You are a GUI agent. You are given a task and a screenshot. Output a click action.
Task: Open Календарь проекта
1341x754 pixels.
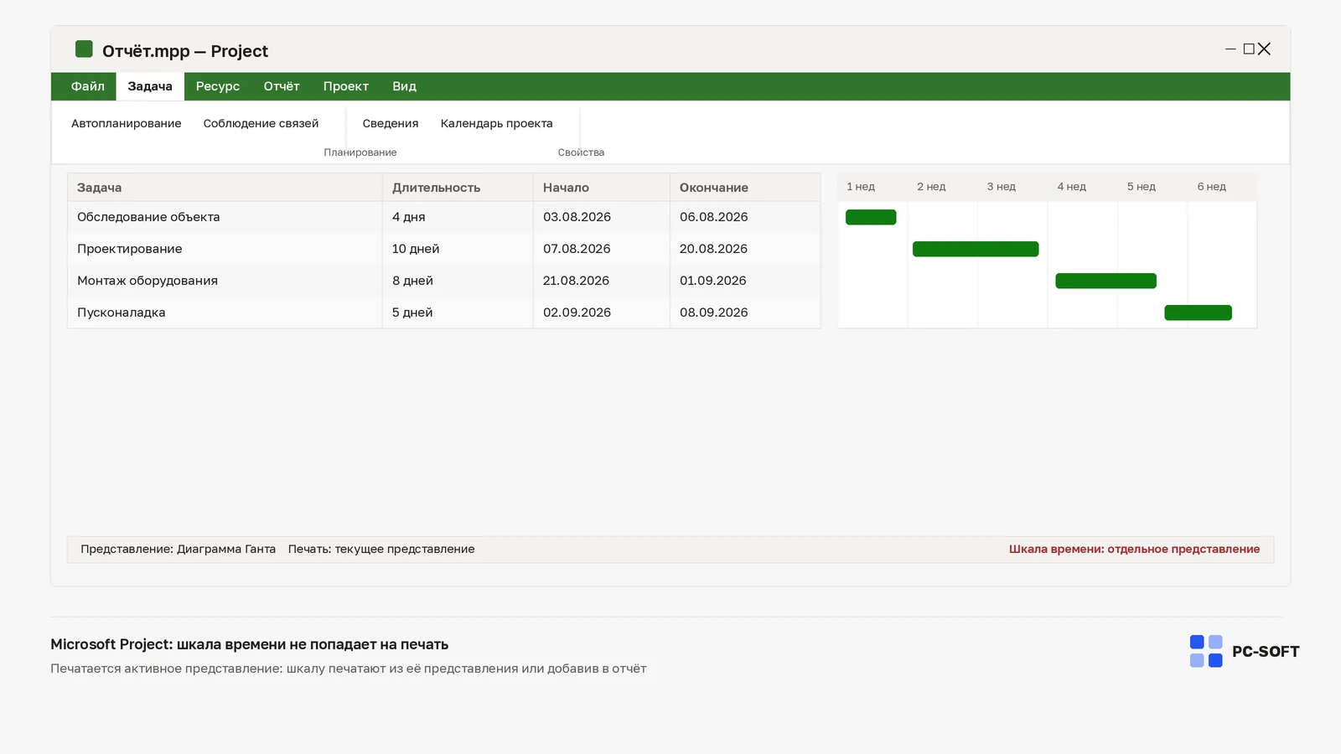497,123
